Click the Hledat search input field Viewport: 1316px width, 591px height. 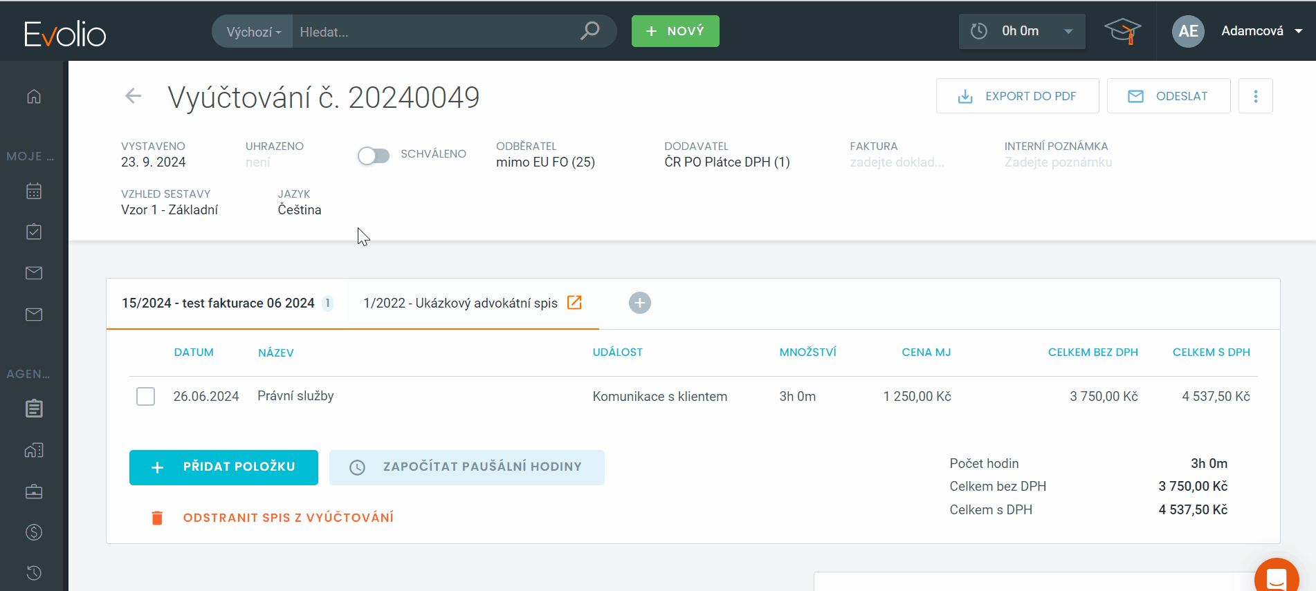click(x=432, y=32)
